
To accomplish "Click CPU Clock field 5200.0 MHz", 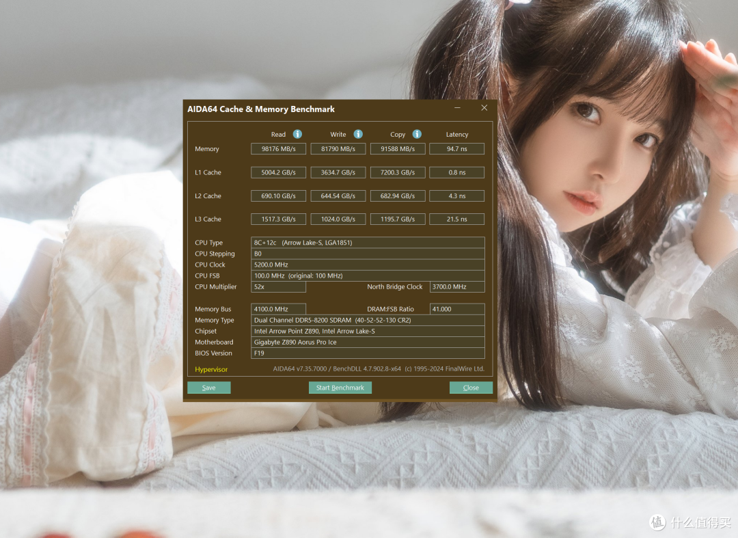I will coord(368,265).
